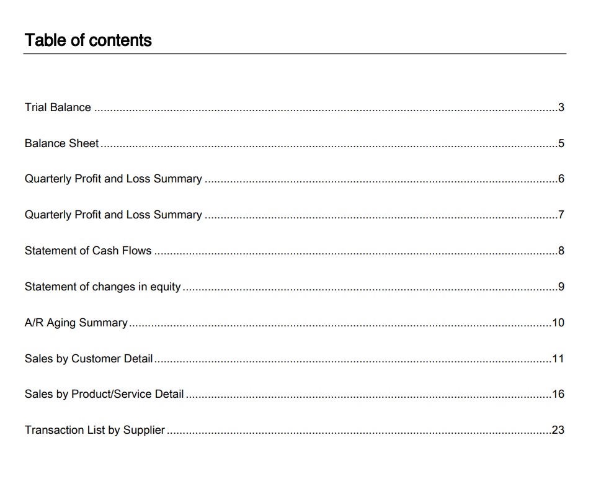The height and width of the screenshot is (502, 596).
Task: Go to Transaction List by Supplier
Action: tap(95, 430)
